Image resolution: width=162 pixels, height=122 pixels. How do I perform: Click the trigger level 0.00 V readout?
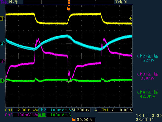[126, 110]
